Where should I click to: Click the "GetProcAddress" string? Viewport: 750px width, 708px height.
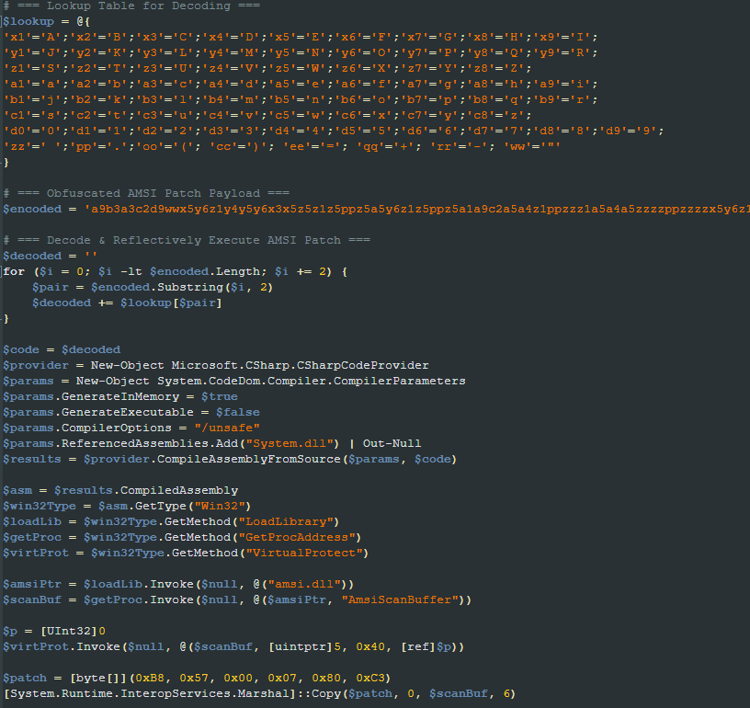(297, 537)
